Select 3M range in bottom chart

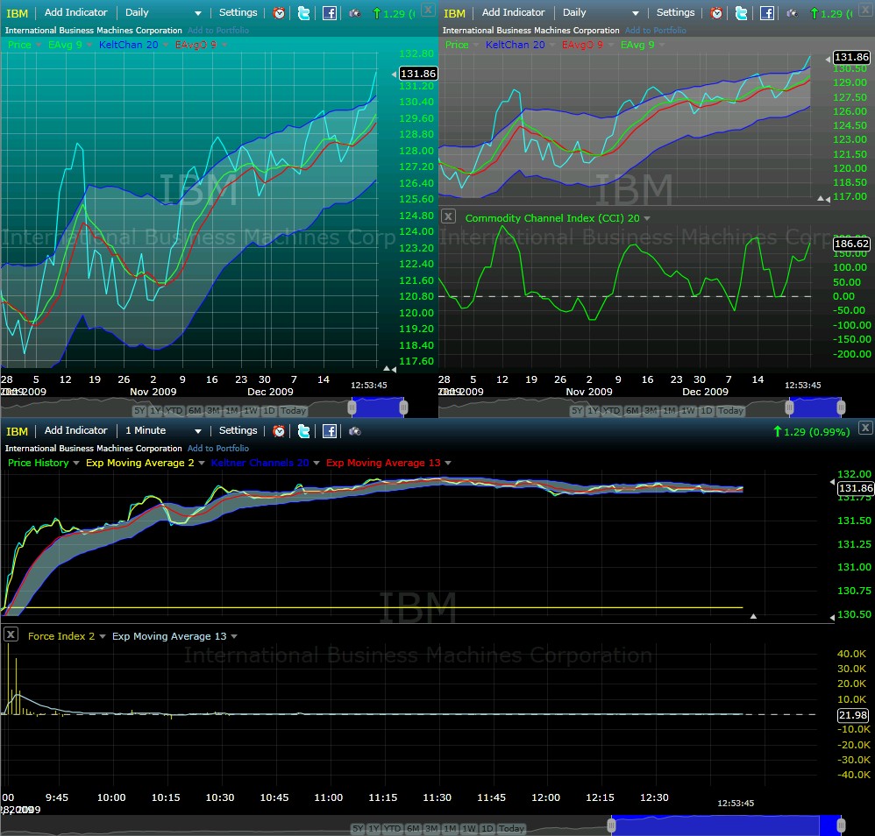pos(431,828)
